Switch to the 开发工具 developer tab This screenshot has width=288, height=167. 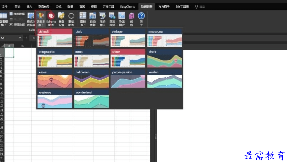click(109, 6)
